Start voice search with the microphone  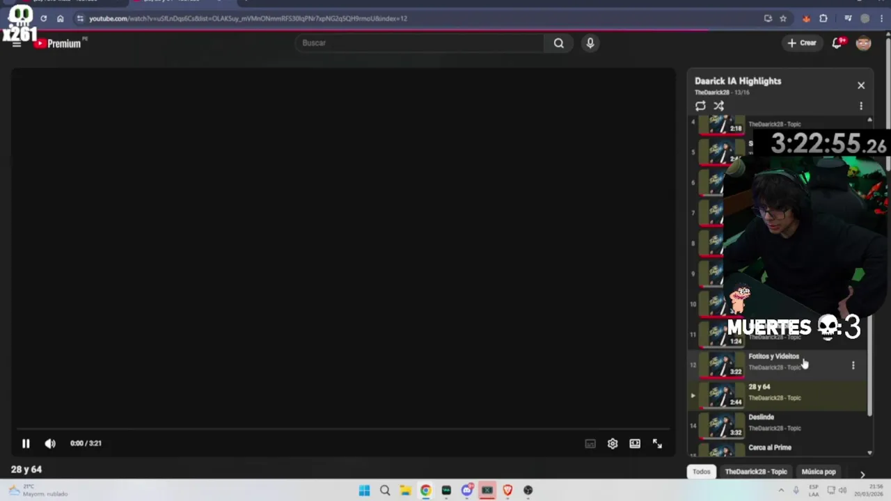590,43
